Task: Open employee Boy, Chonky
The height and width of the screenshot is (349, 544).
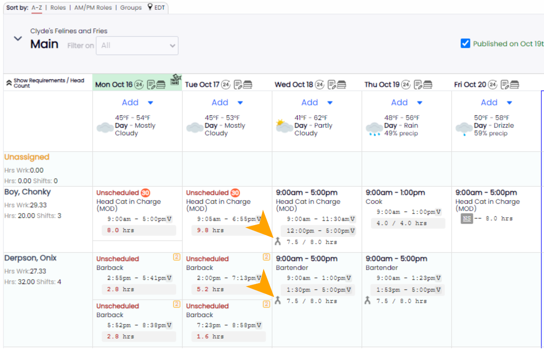Action: [x=28, y=192]
